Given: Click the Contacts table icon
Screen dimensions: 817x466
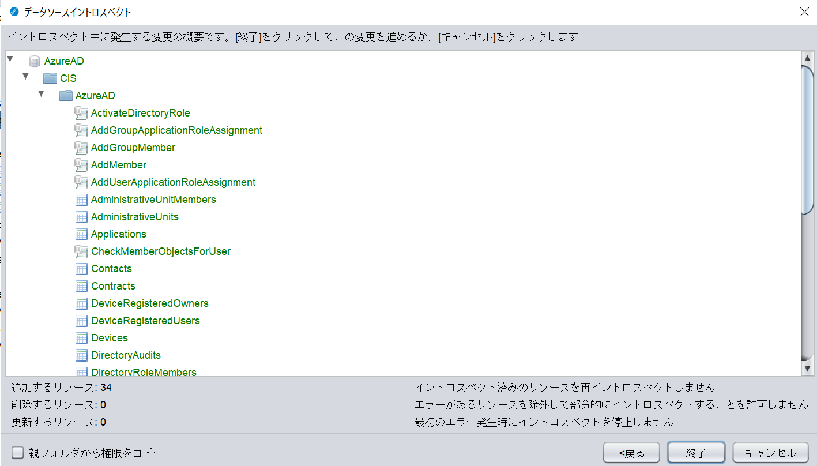Looking at the screenshot, I should click(x=81, y=269).
